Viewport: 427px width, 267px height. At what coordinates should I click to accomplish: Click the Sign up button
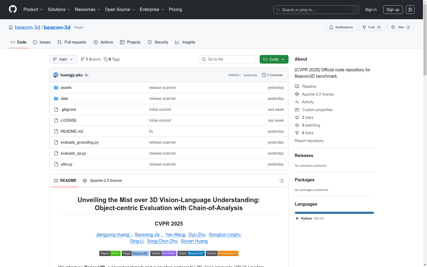pos(393,10)
